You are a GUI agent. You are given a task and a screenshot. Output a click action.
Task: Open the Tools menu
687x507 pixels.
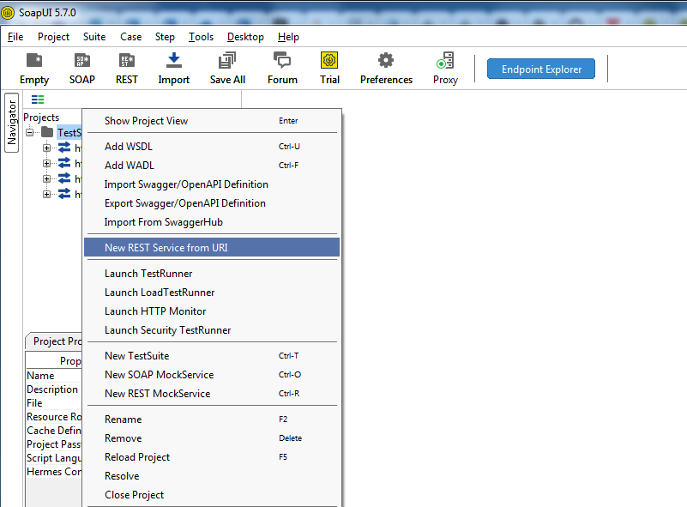pos(201,37)
